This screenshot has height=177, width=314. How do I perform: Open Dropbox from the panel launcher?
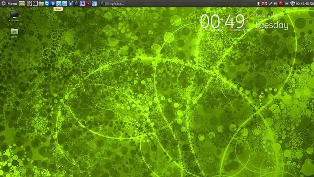point(53,3)
